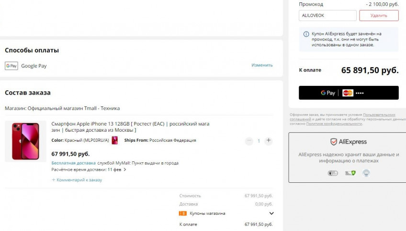
Task: Increase item quantity with plus button
Action: [x=269, y=140]
